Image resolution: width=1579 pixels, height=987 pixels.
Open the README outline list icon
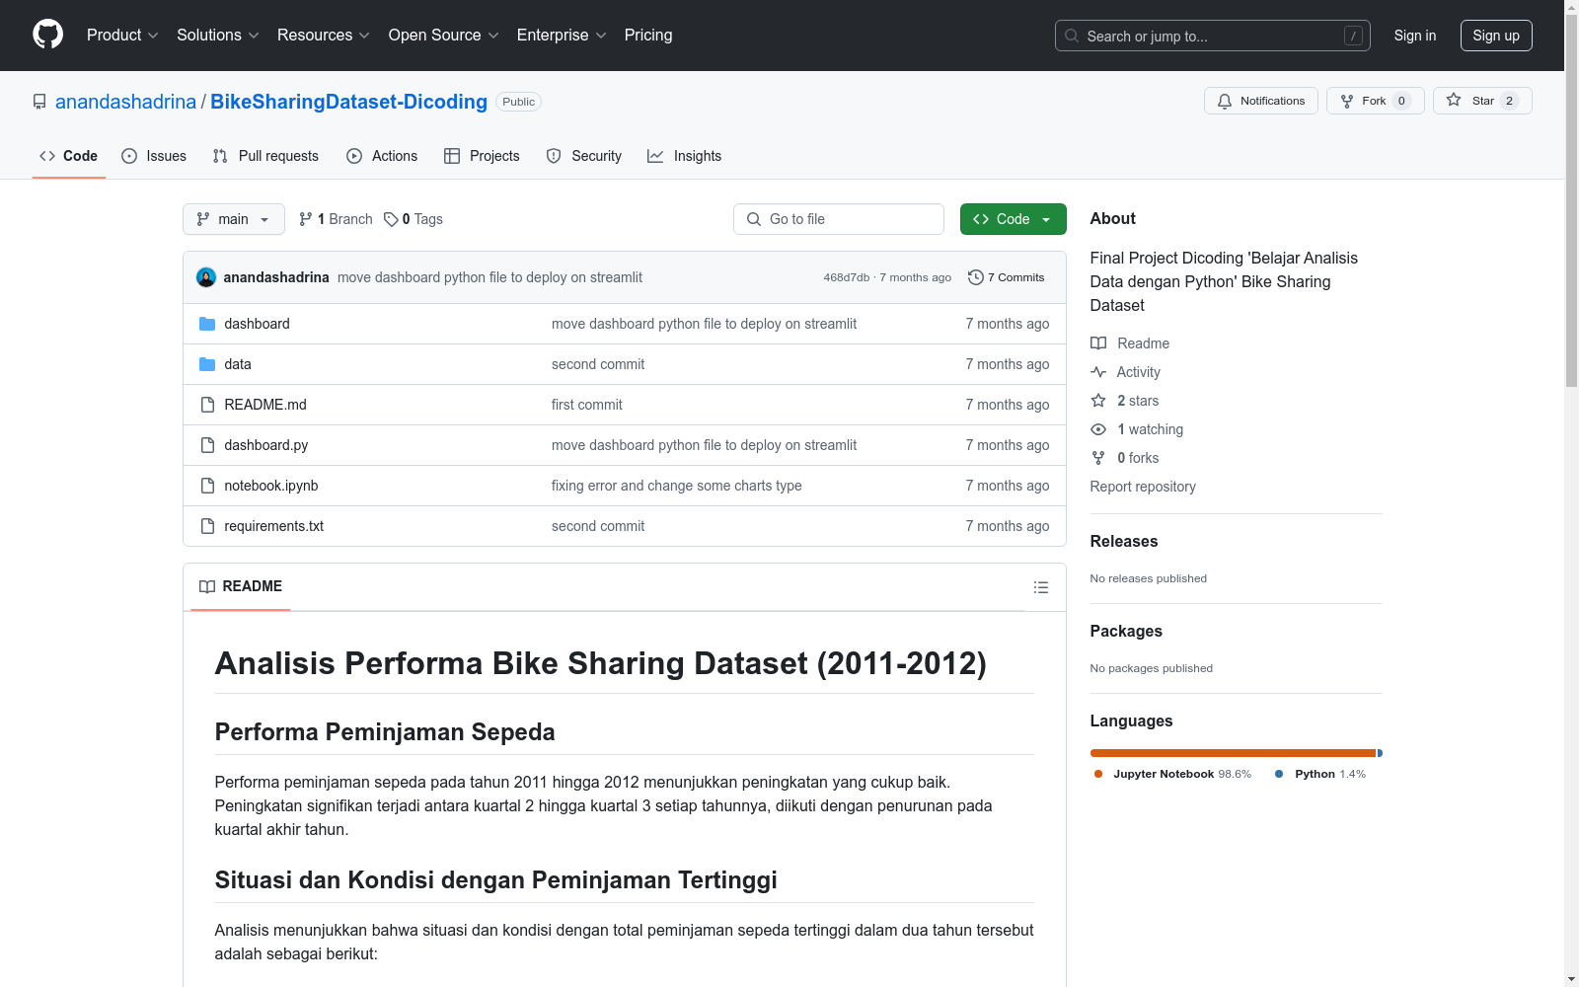(x=1040, y=587)
